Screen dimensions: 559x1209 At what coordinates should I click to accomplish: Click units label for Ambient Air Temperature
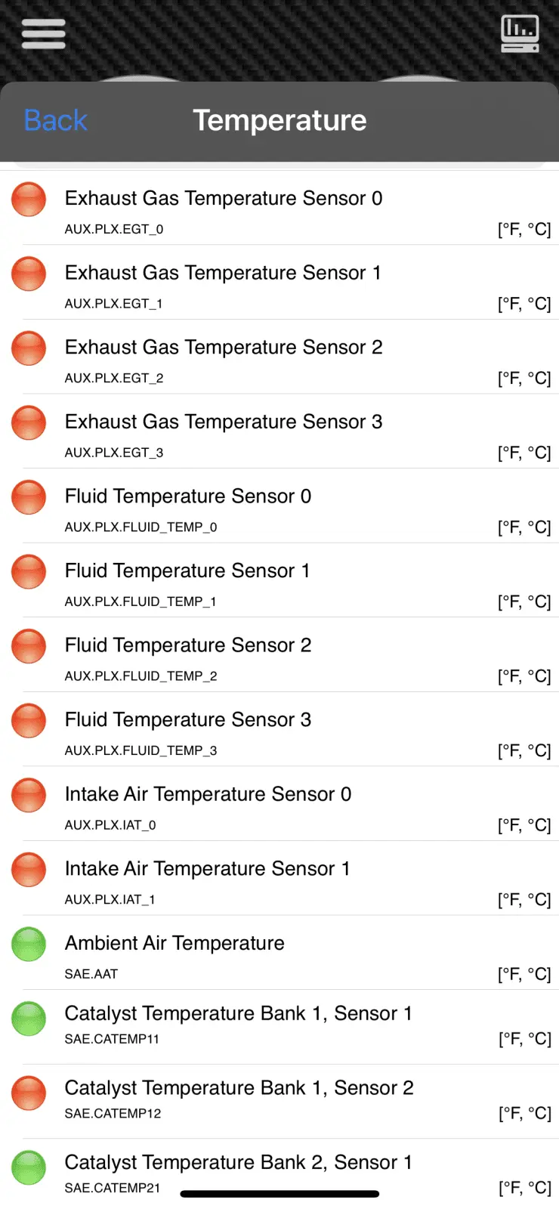click(x=524, y=974)
